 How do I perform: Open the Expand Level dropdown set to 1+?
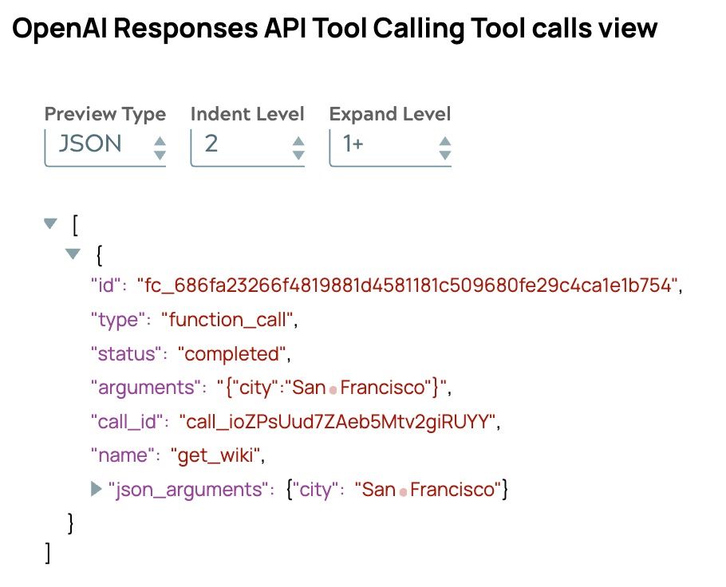390,145
